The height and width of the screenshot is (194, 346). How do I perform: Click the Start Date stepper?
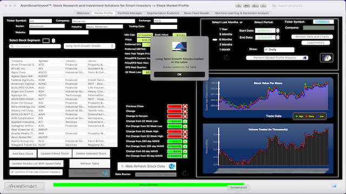coord(278,31)
